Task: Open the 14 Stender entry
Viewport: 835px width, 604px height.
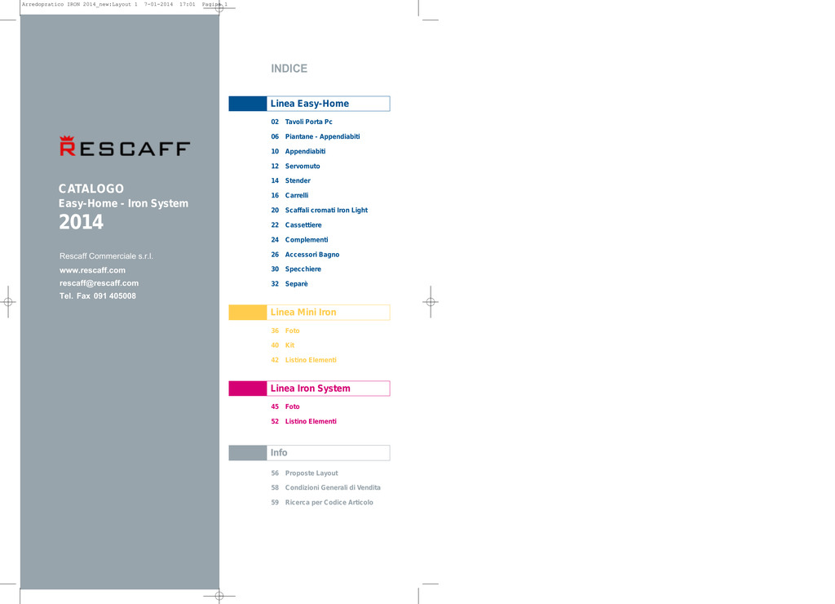Action: 291,180
